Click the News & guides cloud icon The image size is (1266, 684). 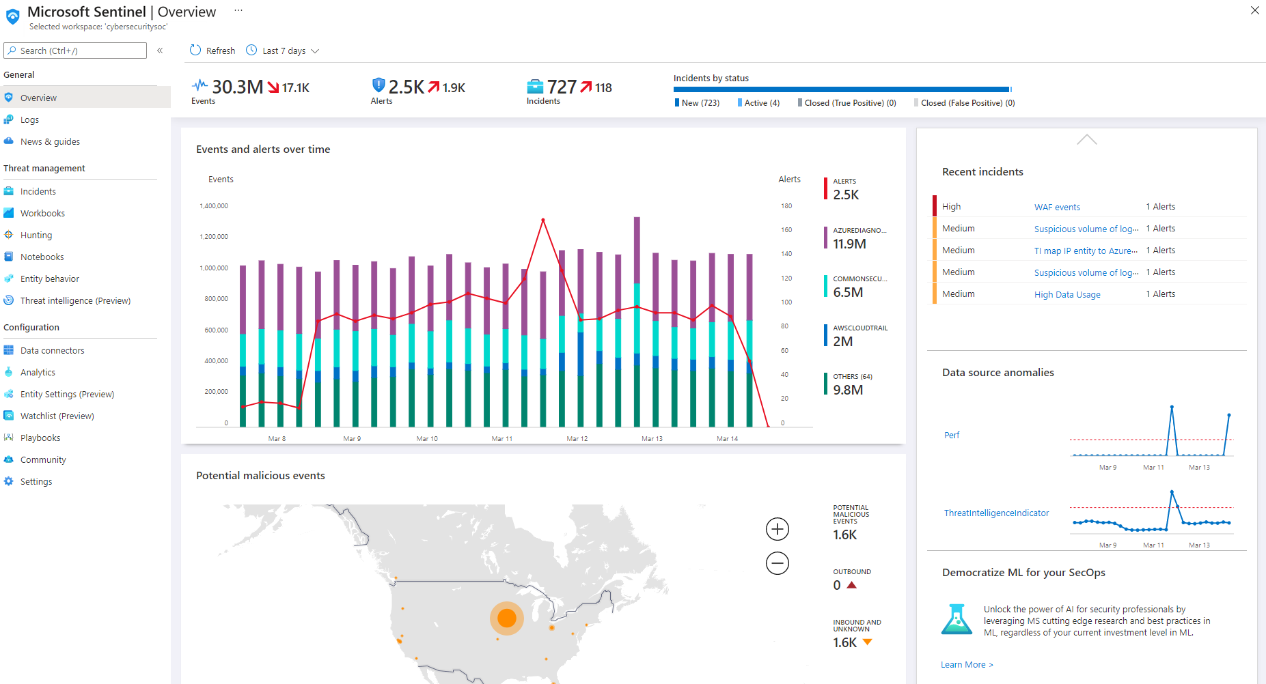click(9, 141)
